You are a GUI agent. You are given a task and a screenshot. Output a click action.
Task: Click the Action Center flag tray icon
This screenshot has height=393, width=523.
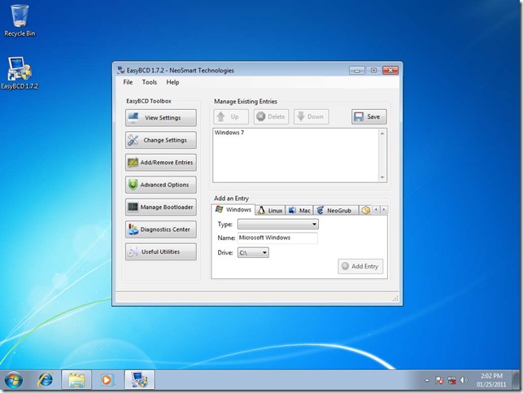(x=439, y=380)
